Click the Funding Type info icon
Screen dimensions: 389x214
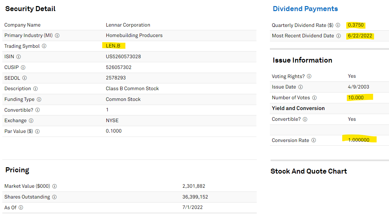tap(39, 99)
